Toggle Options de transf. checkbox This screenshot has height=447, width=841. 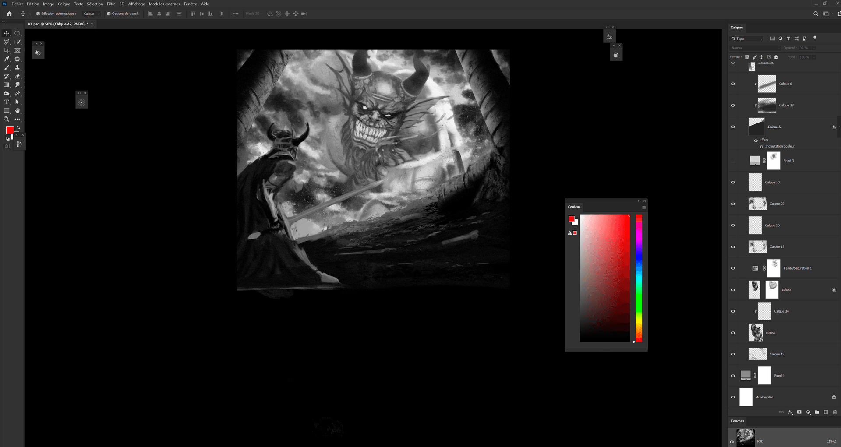(x=109, y=14)
